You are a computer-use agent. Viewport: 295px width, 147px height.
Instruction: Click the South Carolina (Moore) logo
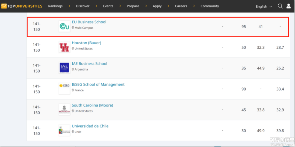coord(64,109)
